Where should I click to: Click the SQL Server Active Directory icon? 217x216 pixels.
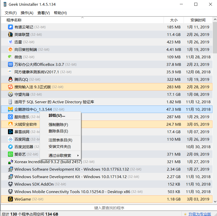pyautogui.click(x=10, y=102)
